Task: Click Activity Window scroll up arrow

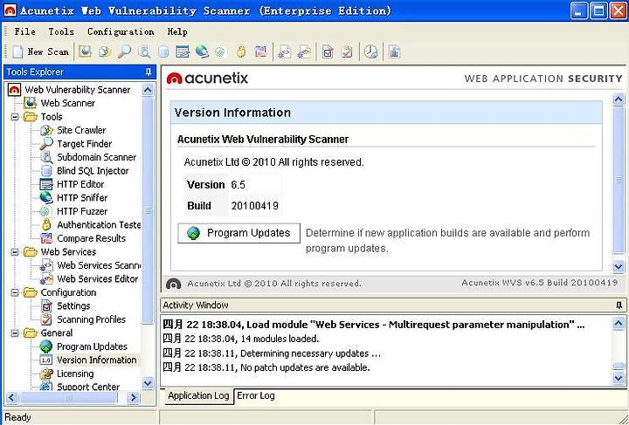Action: (x=619, y=323)
